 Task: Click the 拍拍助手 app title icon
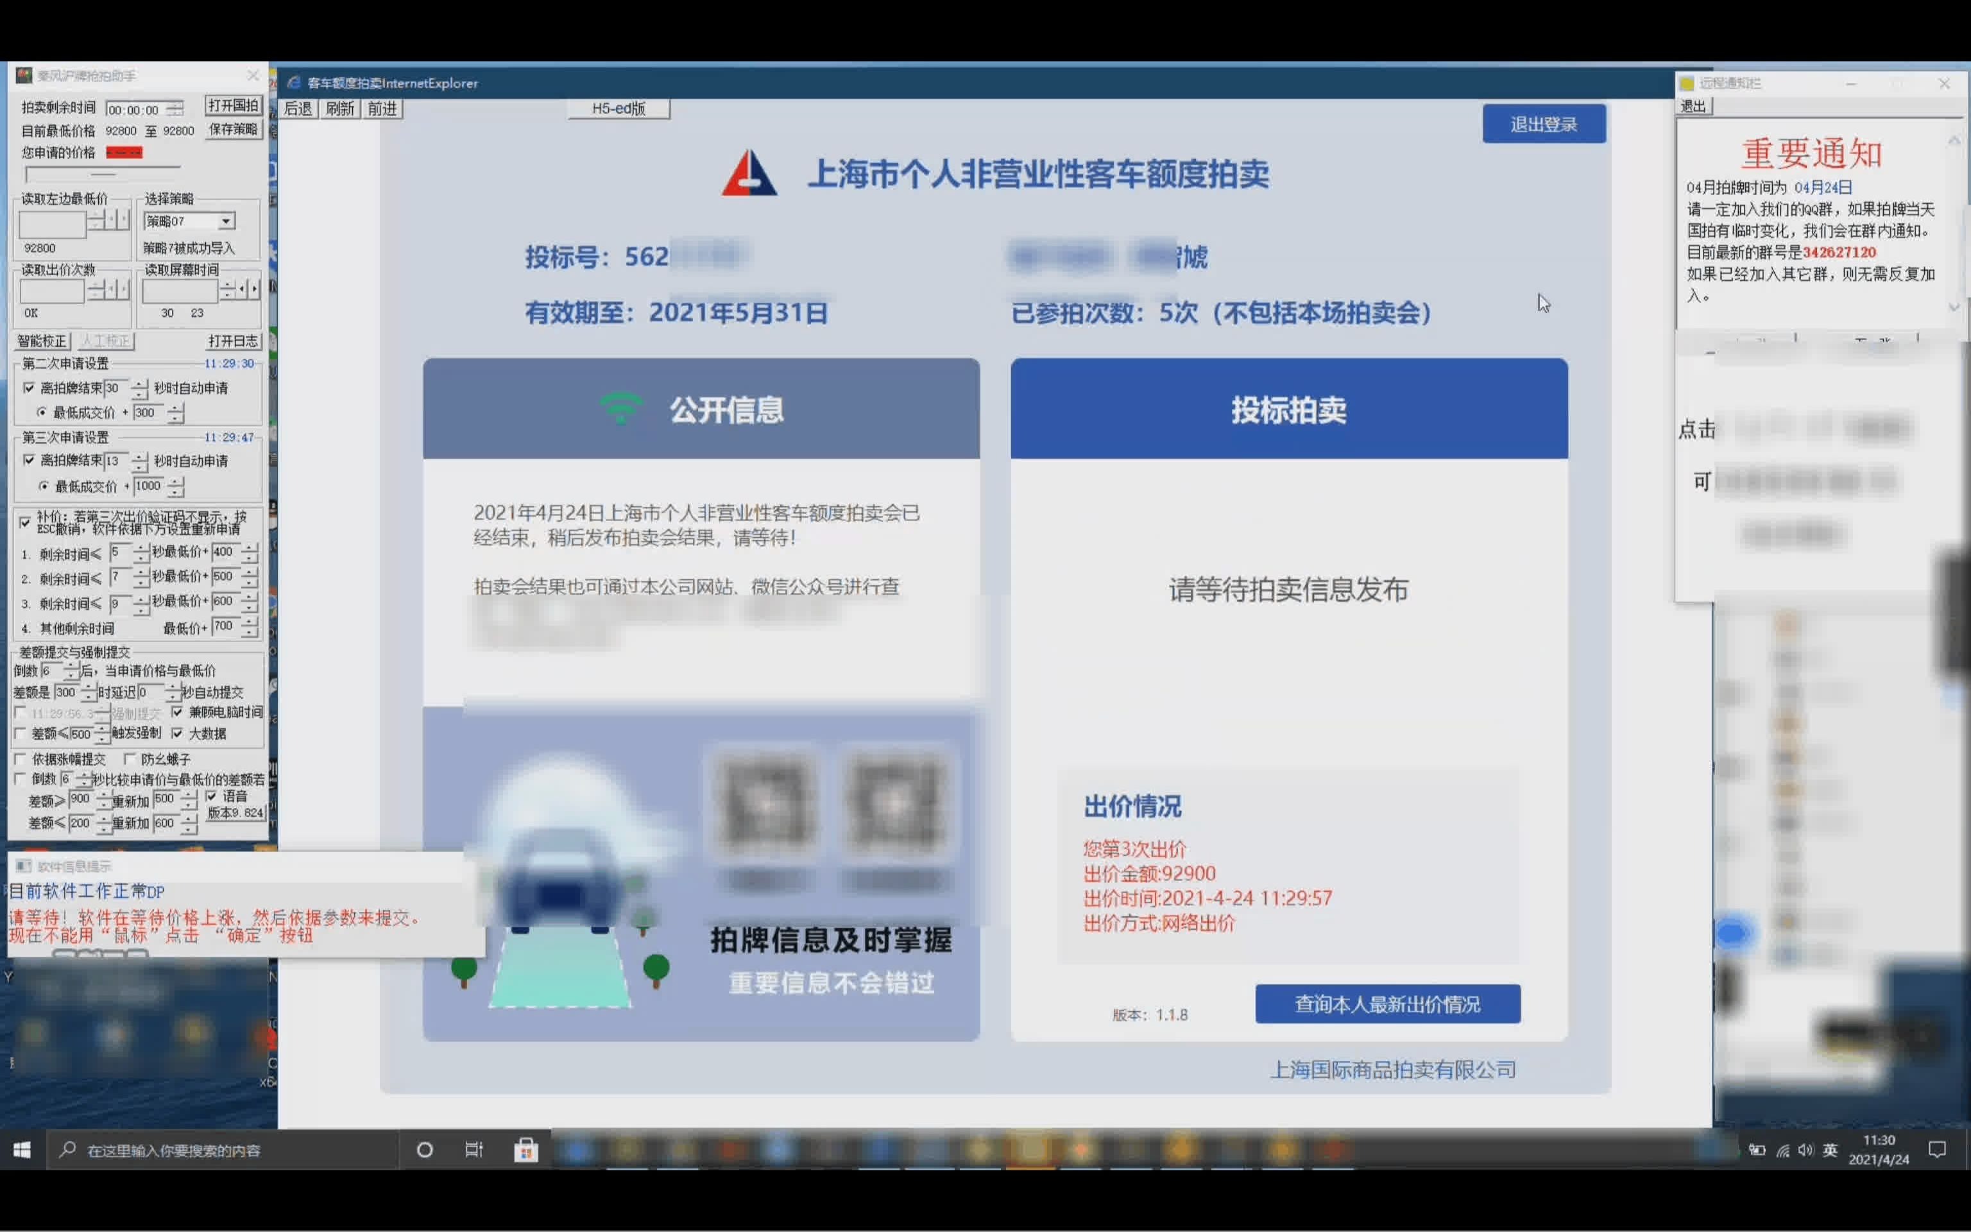24,75
